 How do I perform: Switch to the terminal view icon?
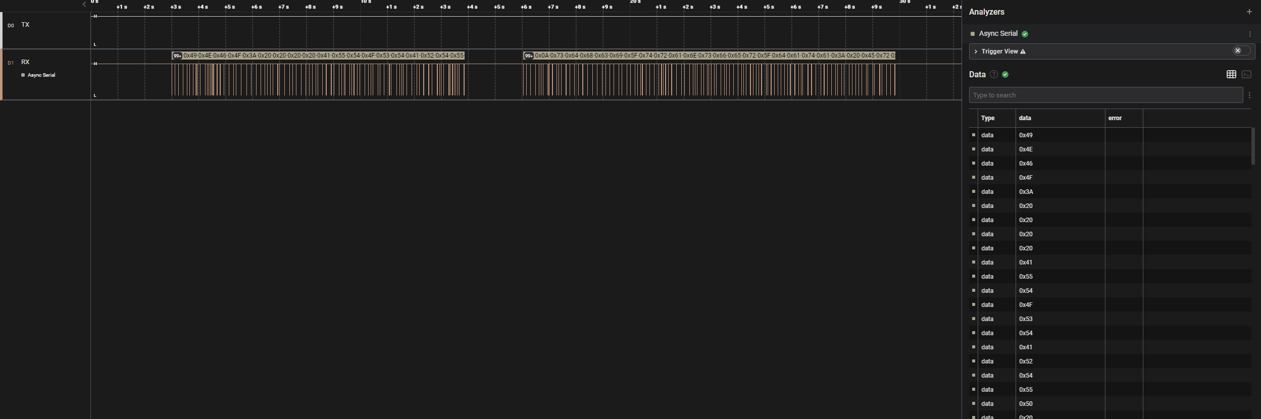(1246, 74)
